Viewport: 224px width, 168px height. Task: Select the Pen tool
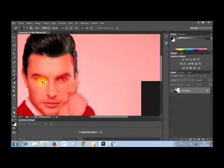click(14, 96)
